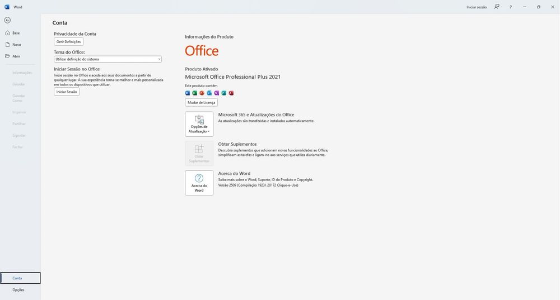Click the Mudar de Licença button
Screen dimensions: 560x300
(202, 103)
